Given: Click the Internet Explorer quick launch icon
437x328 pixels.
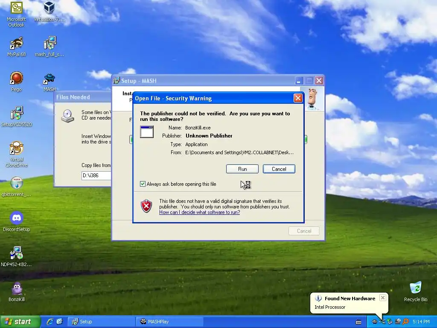Looking at the screenshot, I should [50, 322].
